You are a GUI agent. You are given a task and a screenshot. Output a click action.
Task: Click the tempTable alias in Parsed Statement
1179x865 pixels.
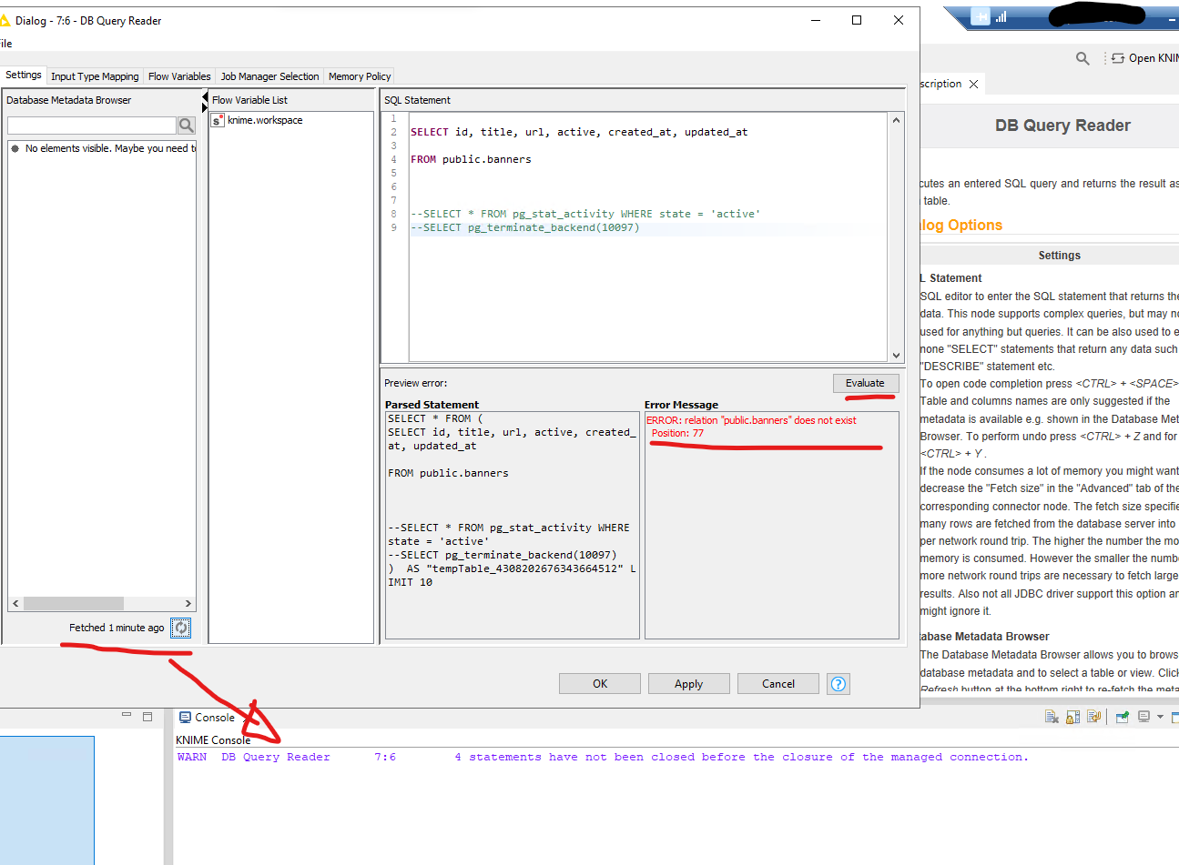(x=526, y=568)
